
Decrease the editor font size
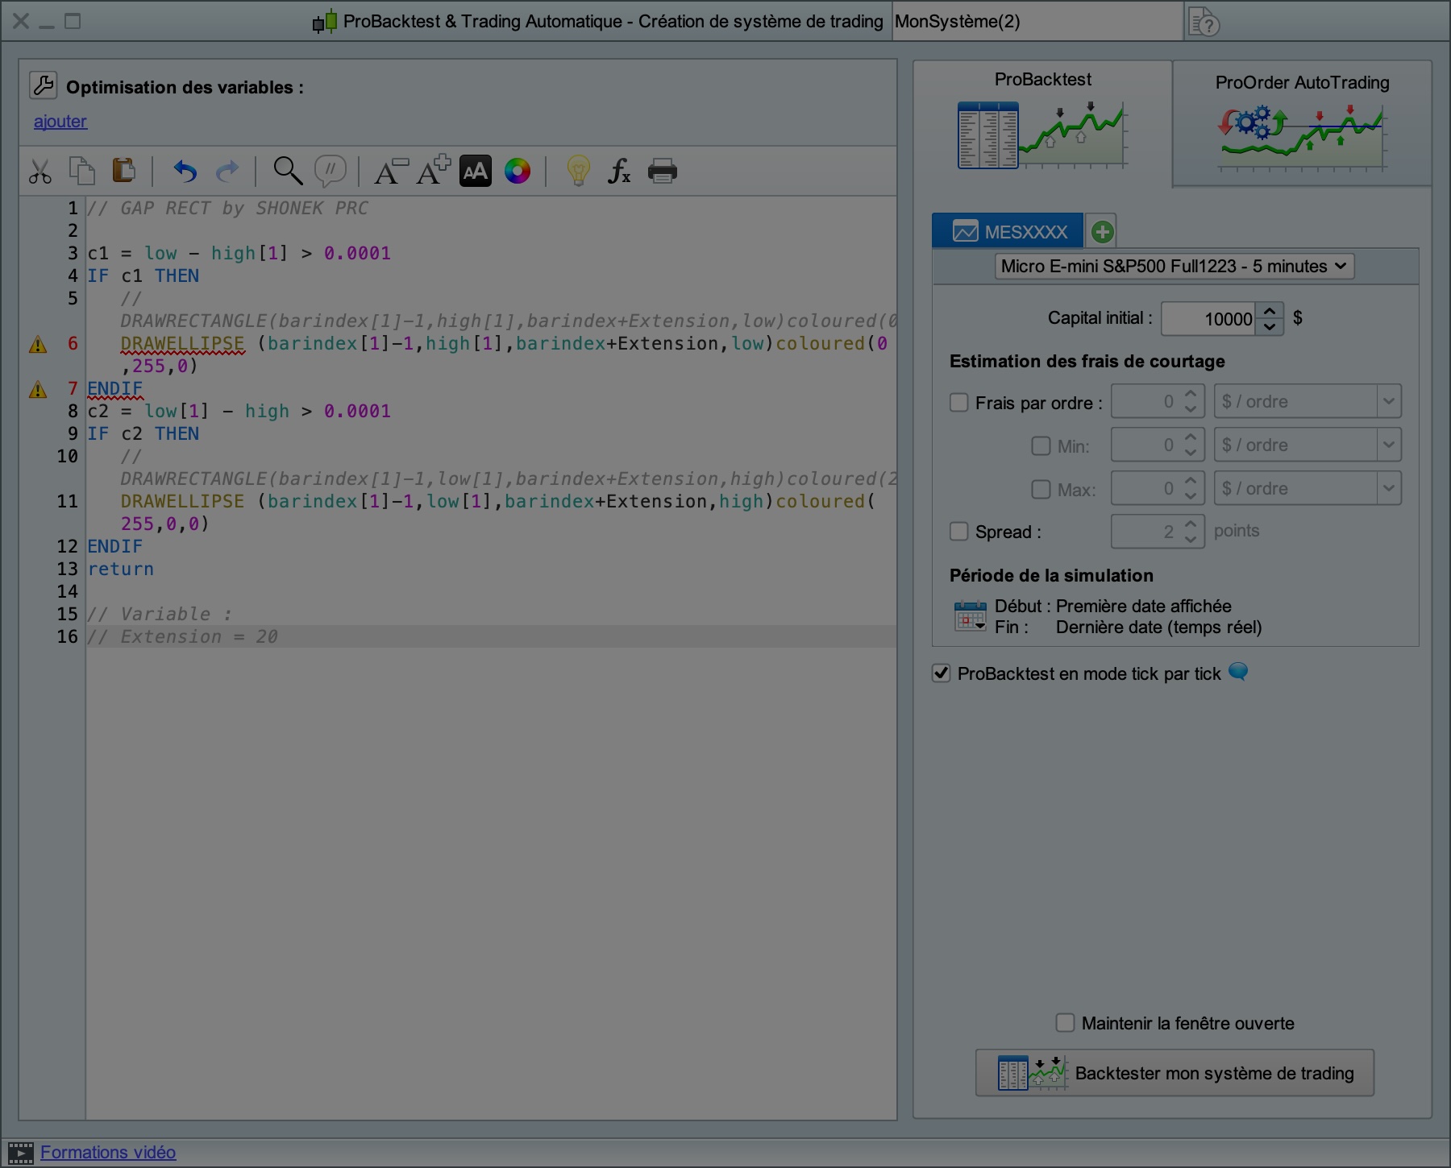(391, 172)
